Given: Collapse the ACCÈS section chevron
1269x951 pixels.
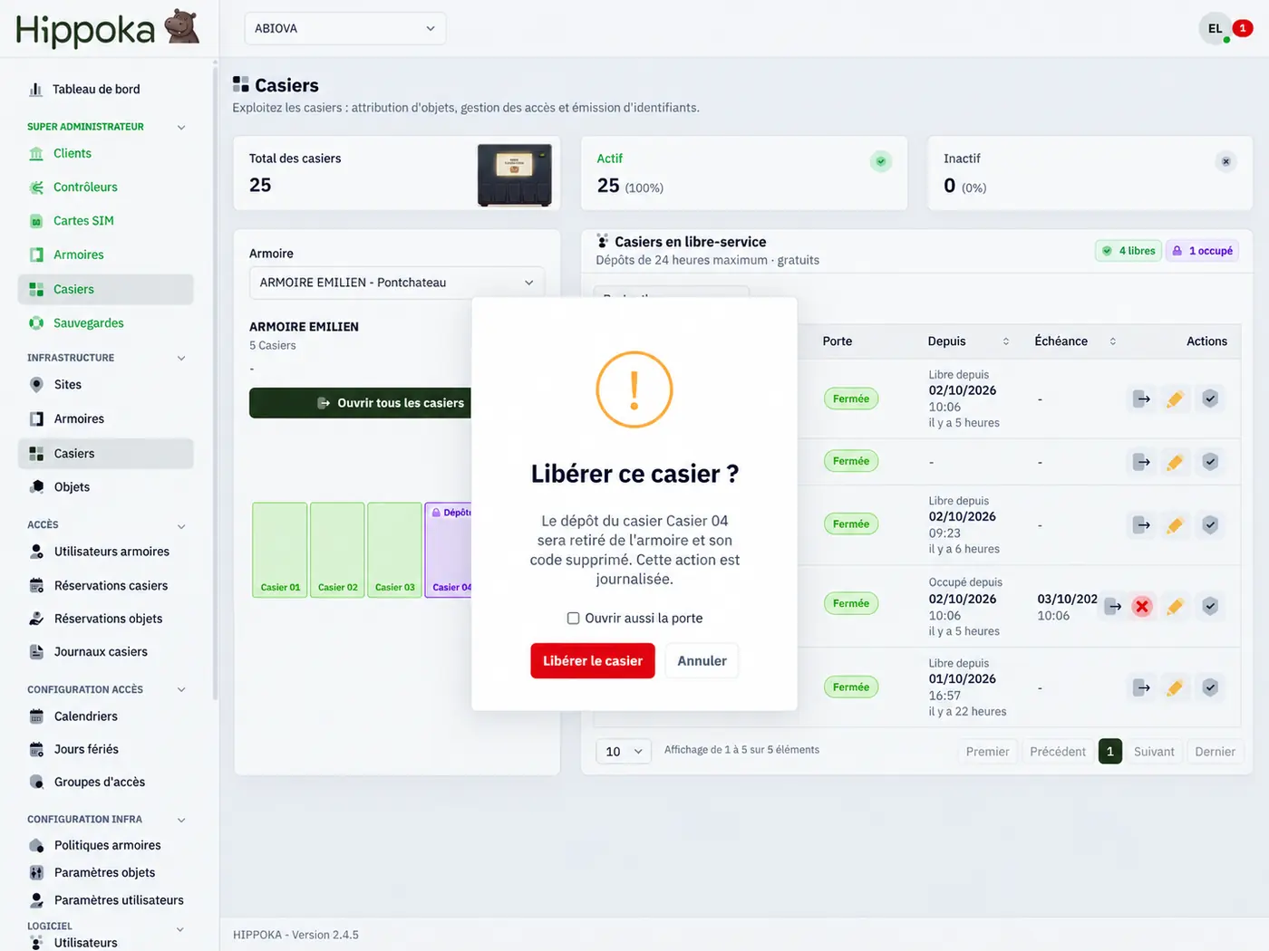Looking at the screenshot, I should coord(181,525).
